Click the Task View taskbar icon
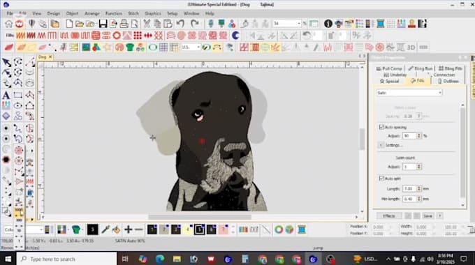 point(125,259)
